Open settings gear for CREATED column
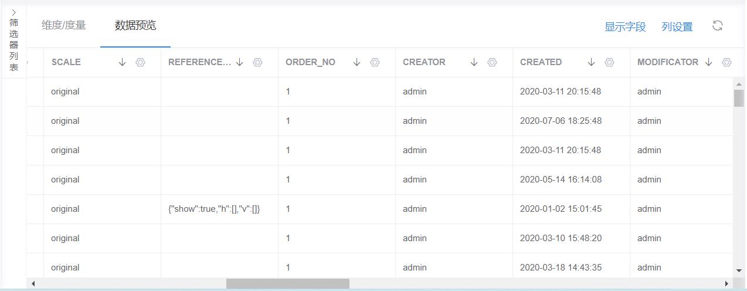The height and width of the screenshot is (291, 747). 609,62
